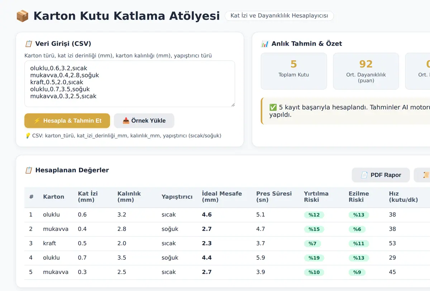Click the crease depth value 0.3
430x291 pixels.
tap(82, 272)
